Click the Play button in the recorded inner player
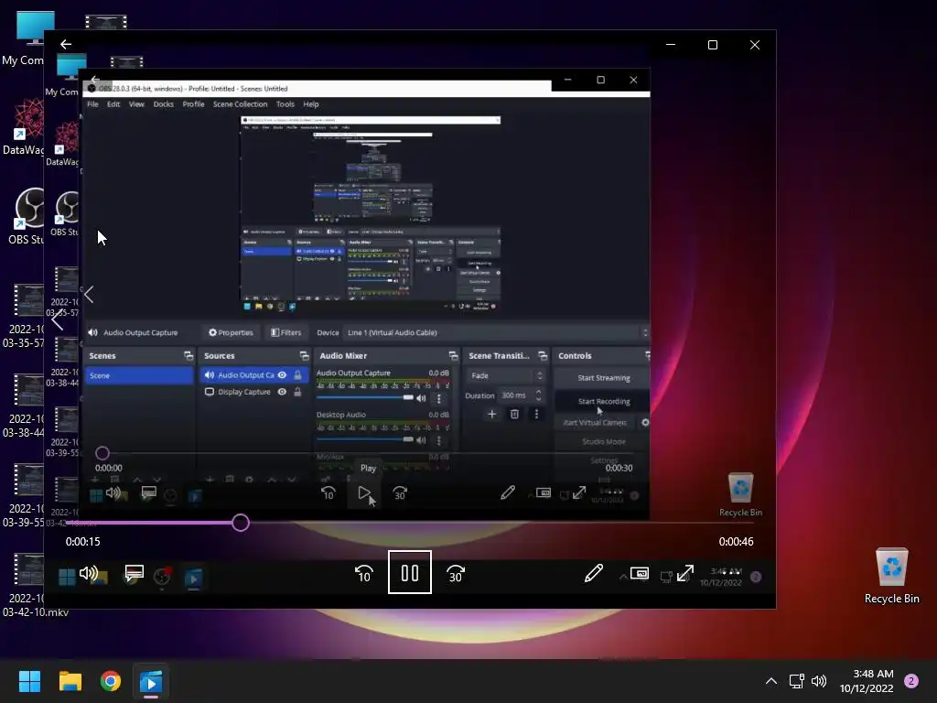The height and width of the screenshot is (703, 937). (x=364, y=493)
